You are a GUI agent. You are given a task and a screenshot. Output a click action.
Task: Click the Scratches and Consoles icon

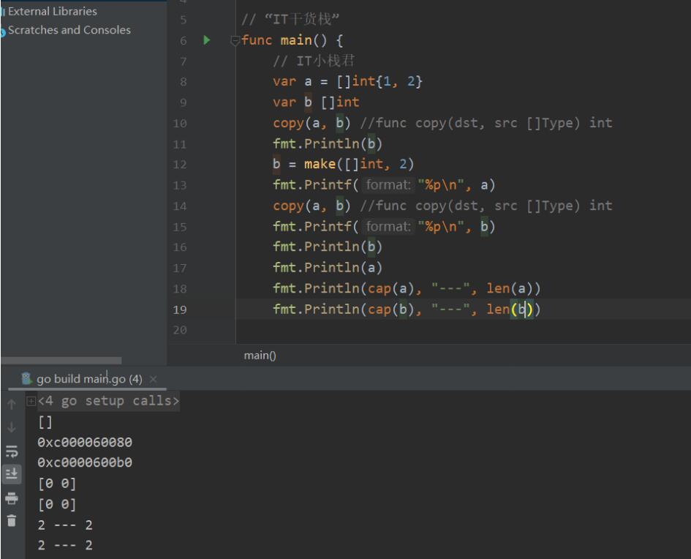pos(3,31)
